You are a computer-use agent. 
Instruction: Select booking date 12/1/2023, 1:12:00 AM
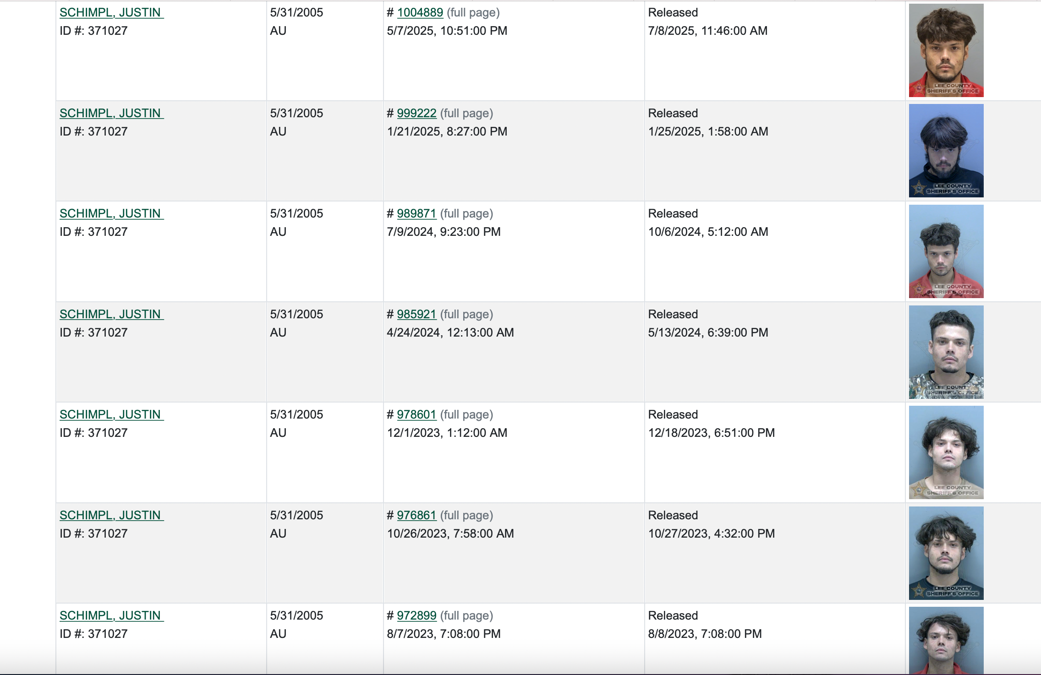point(447,433)
